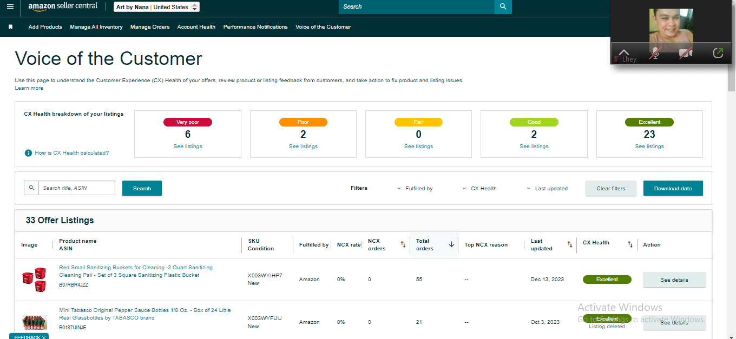Sort by Last updated arrows icon
The height and width of the screenshot is (339, 736).
[x=570, y=244]
